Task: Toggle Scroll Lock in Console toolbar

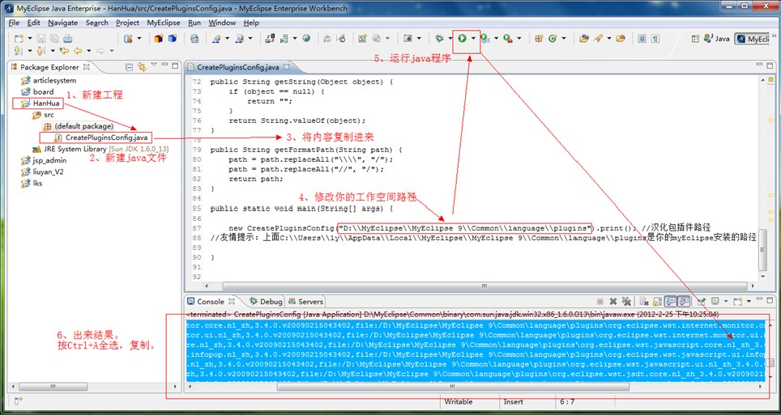Action: point(658,301)
